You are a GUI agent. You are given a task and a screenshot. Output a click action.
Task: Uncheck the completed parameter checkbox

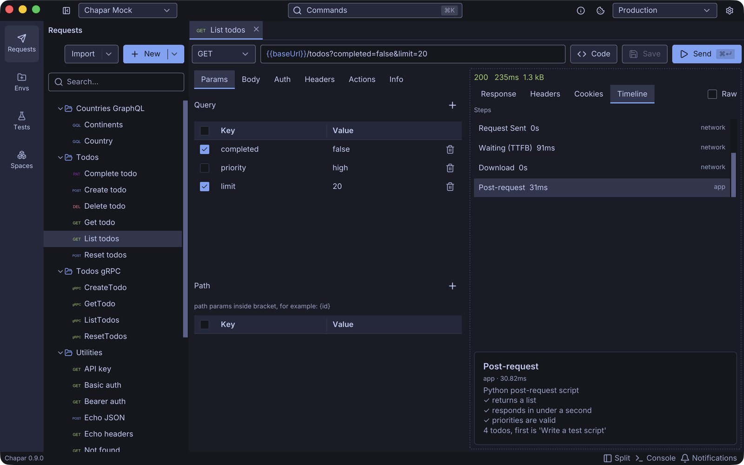pyautogui.click(x=205, y=149)
